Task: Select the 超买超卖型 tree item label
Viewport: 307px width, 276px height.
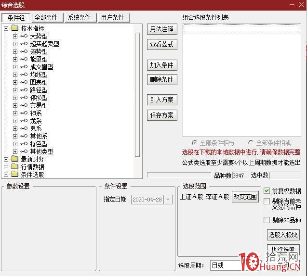Action: pyautogui.click(x=45, y=44)
